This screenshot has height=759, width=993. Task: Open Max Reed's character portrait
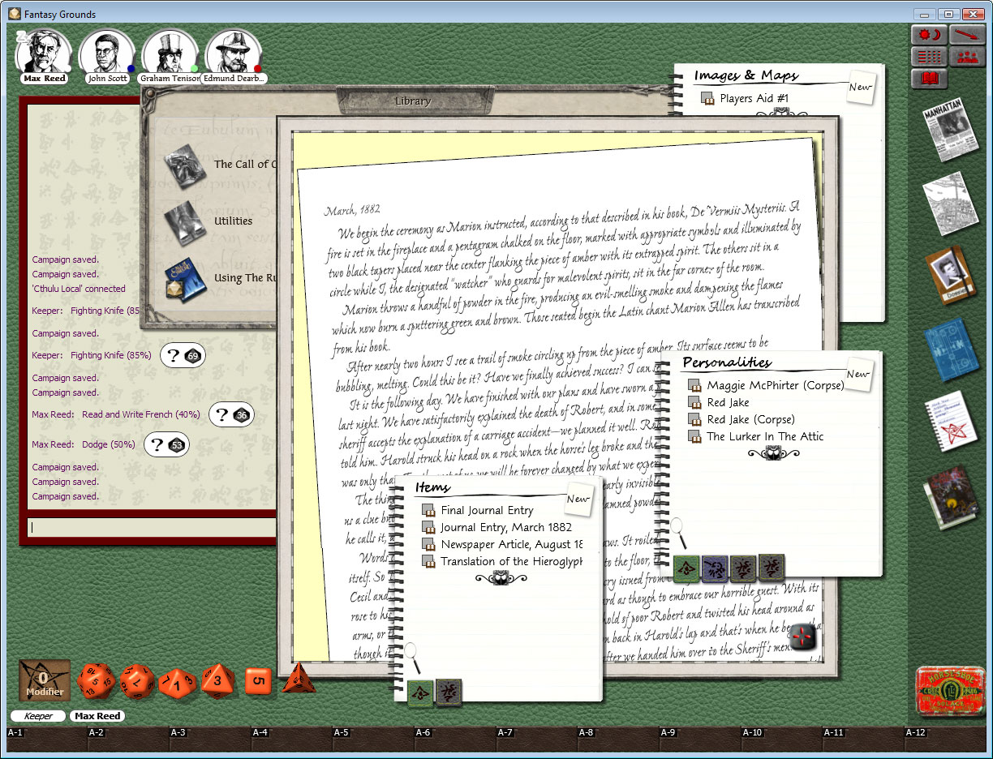[x=45, y=51]
